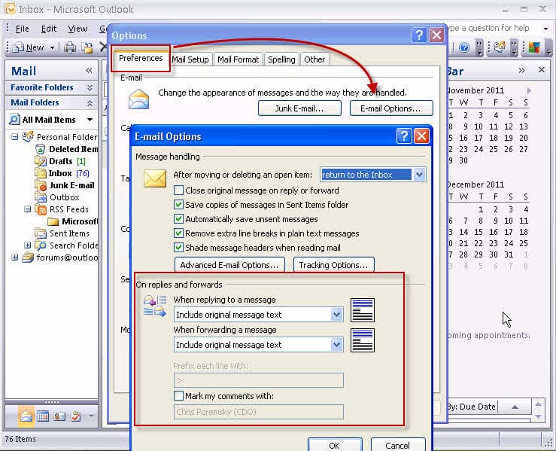This screenshot has height=451, width=556.
Task: Minimize the Mail navigation pane chevrons
Action: click(x=89, y=71)
